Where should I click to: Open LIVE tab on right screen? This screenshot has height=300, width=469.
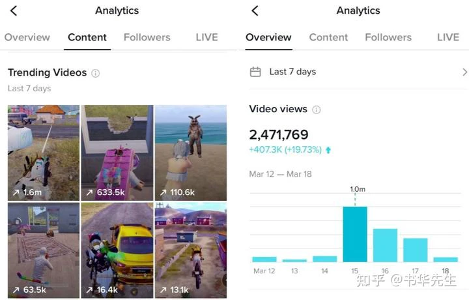click(448, 37)
